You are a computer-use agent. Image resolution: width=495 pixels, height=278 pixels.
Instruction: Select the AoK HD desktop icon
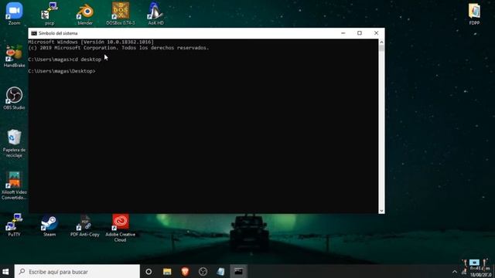(155, 14)
